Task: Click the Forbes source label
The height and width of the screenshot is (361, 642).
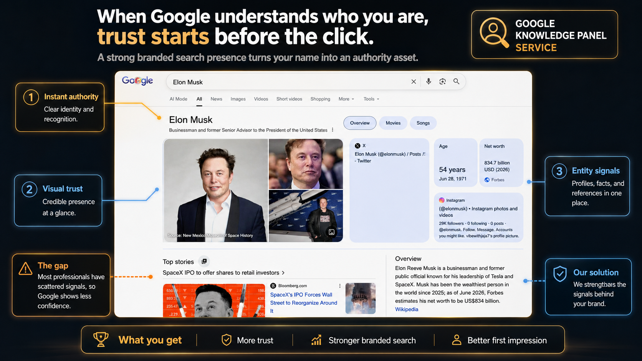Action: [498, 180]
